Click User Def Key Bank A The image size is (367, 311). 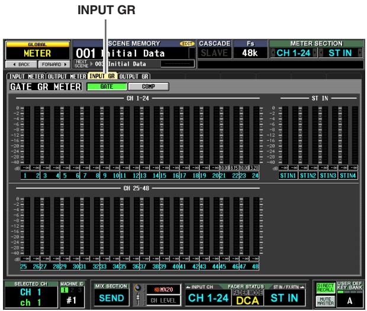point(350,300)
